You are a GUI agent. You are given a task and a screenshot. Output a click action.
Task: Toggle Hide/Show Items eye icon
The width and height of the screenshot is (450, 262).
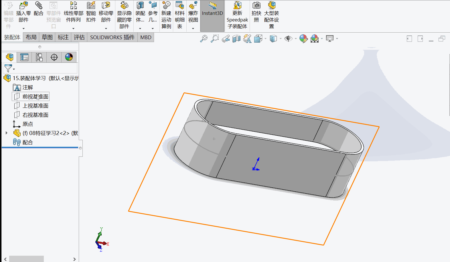(x=288, y=39)
